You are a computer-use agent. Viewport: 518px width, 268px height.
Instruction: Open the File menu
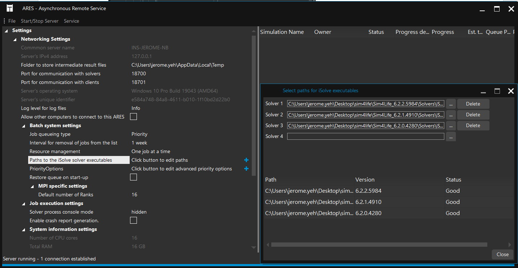(x=12, y=21)
